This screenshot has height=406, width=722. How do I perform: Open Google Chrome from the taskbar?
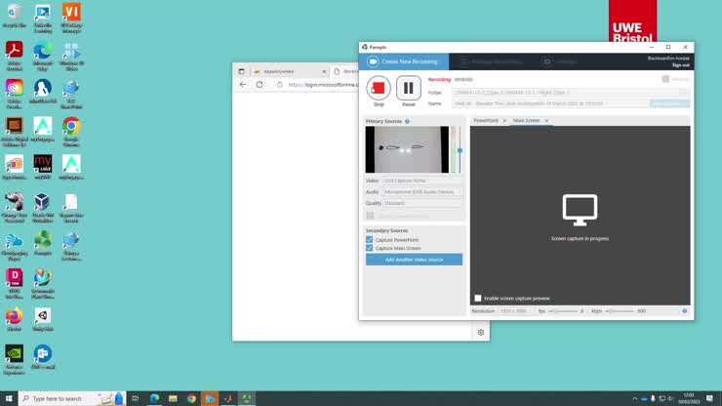tap(191, 398)
